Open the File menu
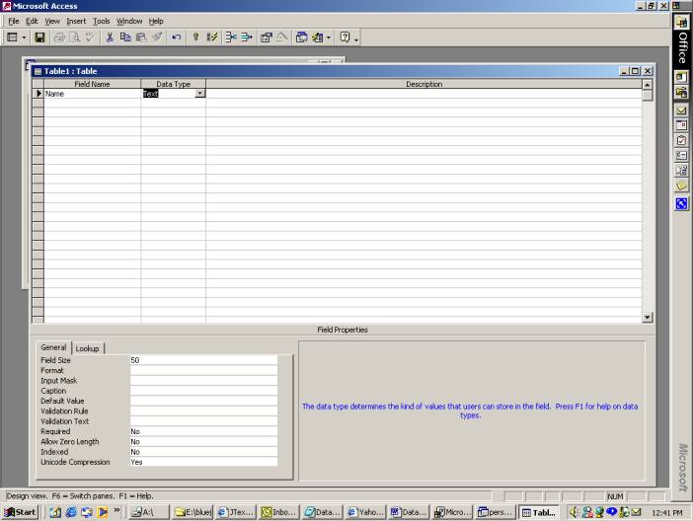The image size is (693, 521). [13, 21]
